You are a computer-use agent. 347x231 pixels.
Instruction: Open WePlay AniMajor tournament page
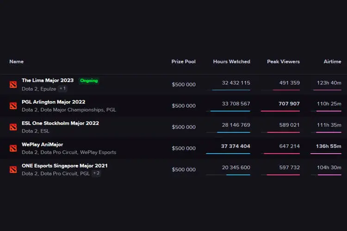(x=42, y=145)
